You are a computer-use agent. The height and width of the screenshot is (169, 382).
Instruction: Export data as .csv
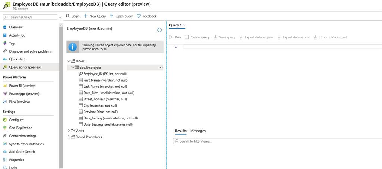[293, 37]
